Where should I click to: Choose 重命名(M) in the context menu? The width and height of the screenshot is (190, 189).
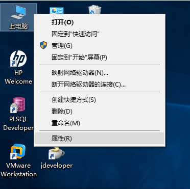point(100,123)
